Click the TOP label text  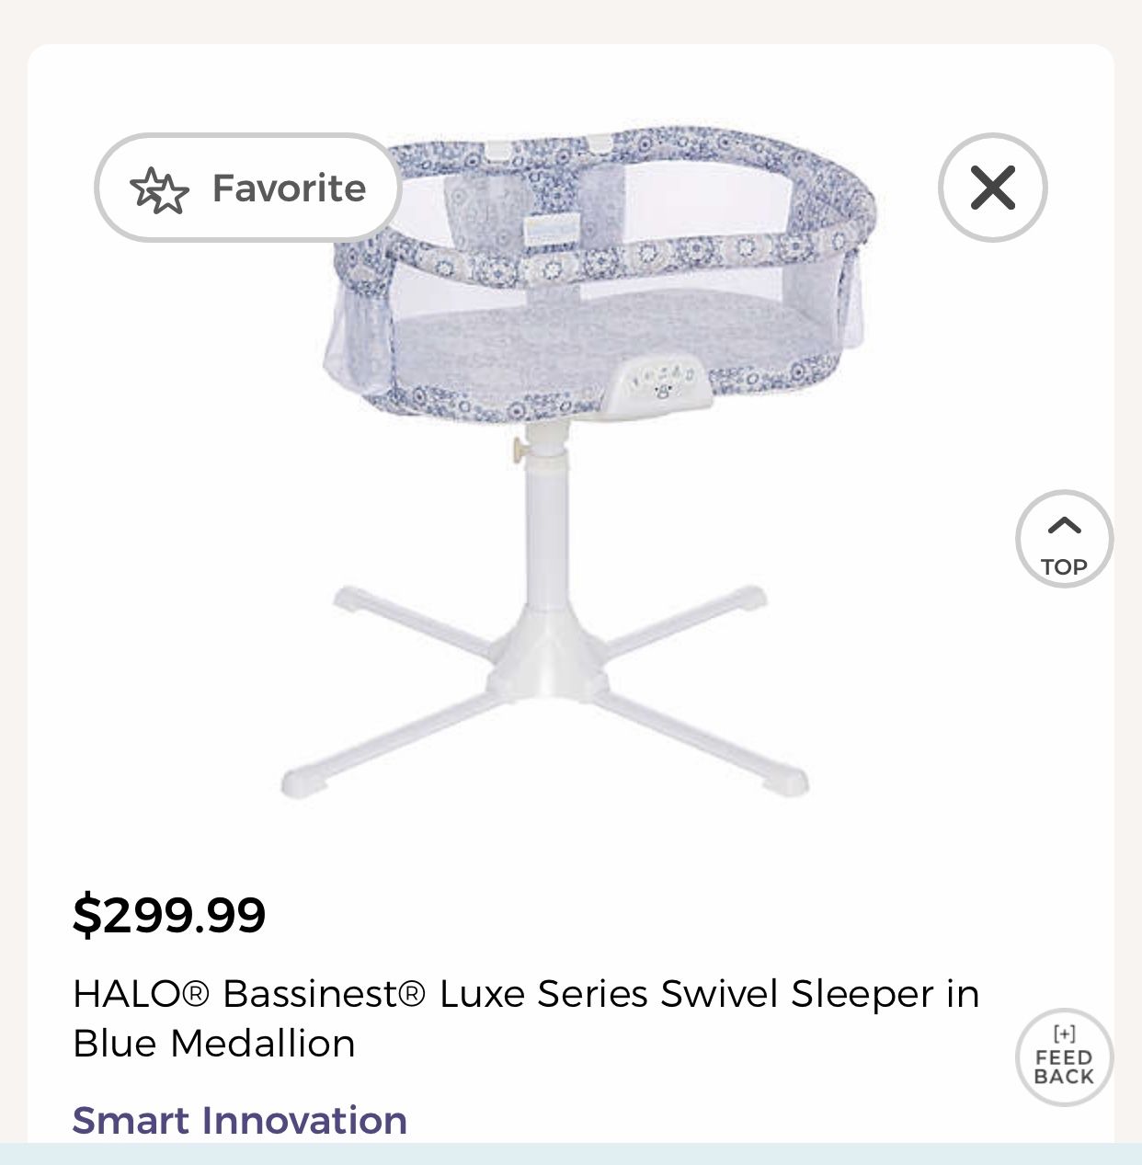click(1065, 566)
